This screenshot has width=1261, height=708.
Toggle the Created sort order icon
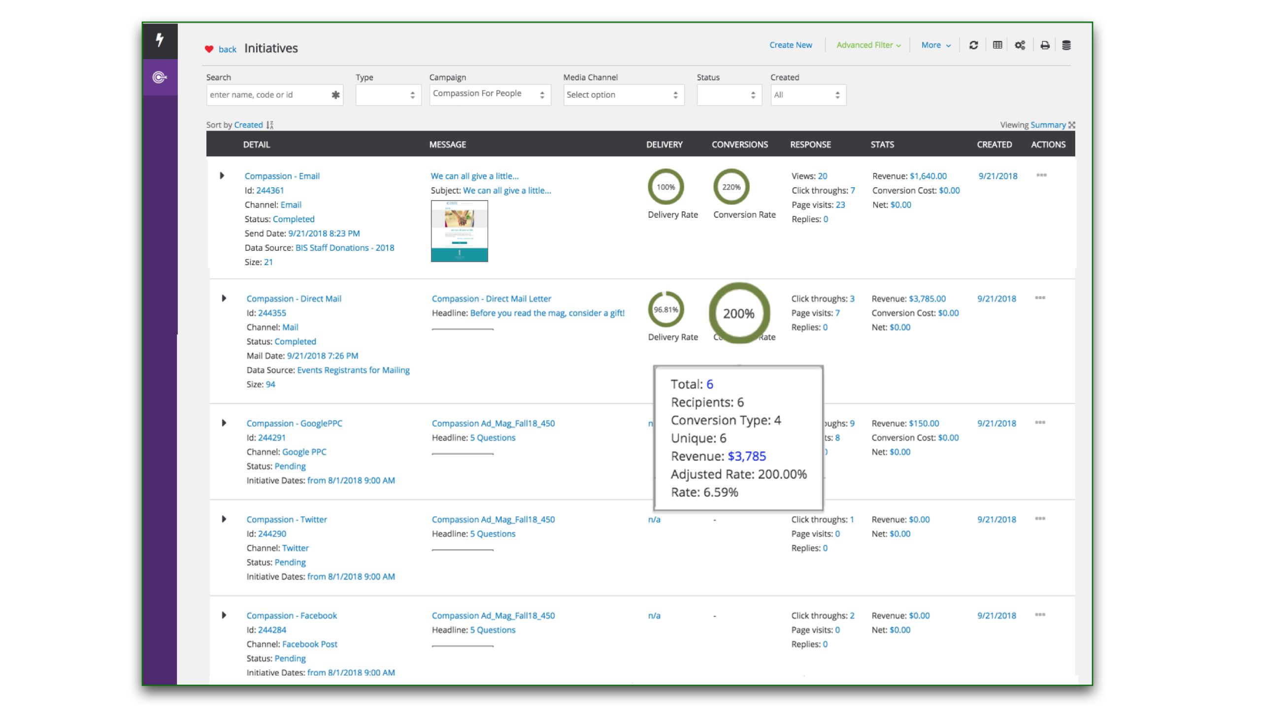coord(270,125)
